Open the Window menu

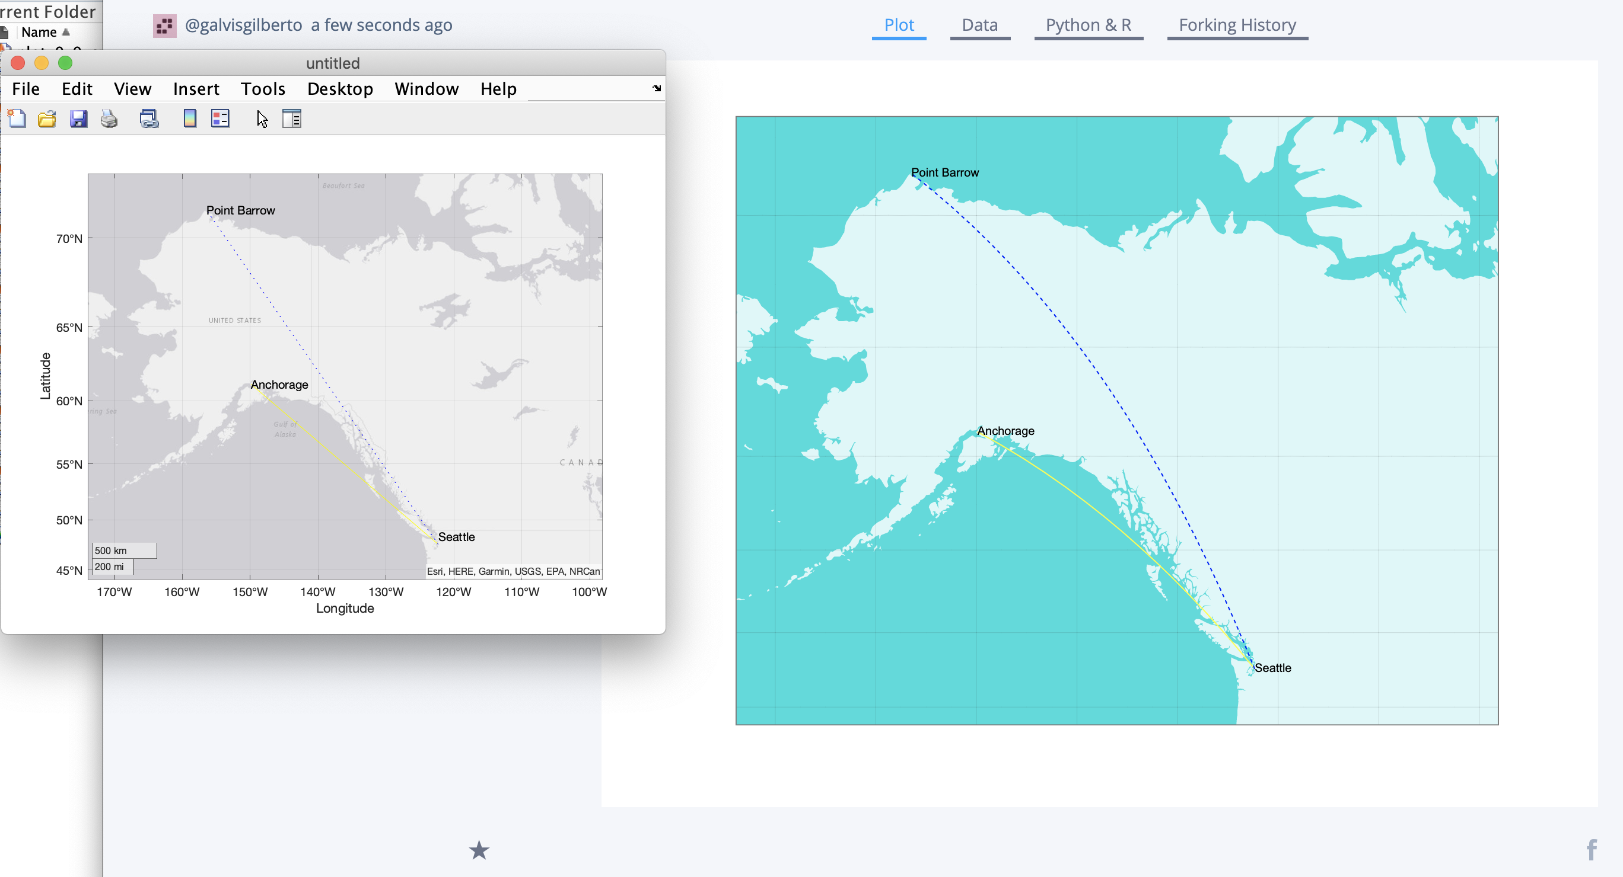(427, 89)
